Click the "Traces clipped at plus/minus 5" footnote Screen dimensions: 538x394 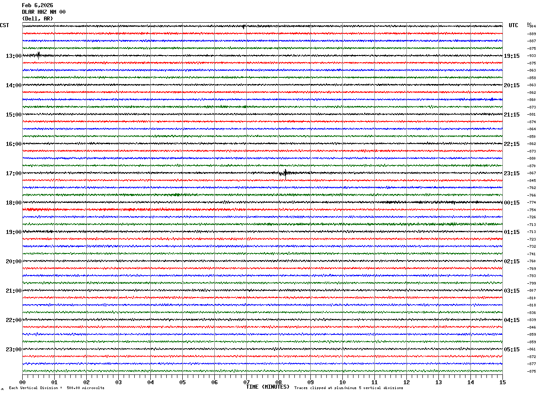tap(349, 388)
